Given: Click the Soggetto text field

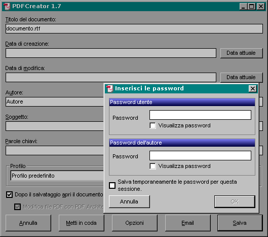Looking at the screenshot, I should click(x=55, y=126).
